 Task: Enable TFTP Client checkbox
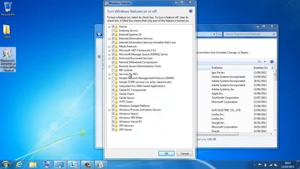pos(113,102)
